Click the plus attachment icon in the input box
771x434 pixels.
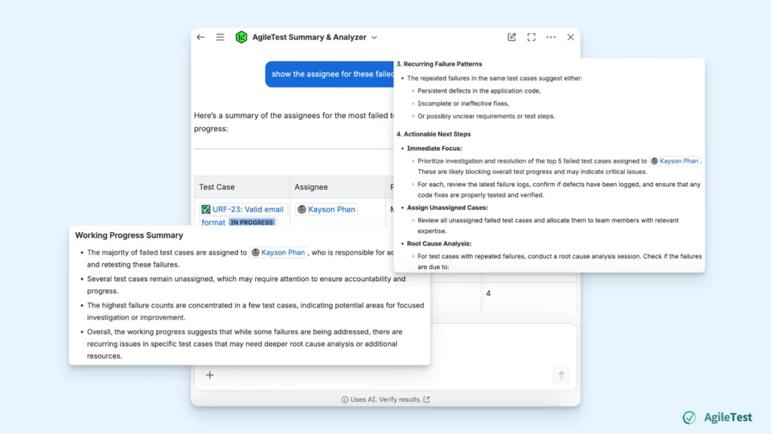(x=210, y=375)
